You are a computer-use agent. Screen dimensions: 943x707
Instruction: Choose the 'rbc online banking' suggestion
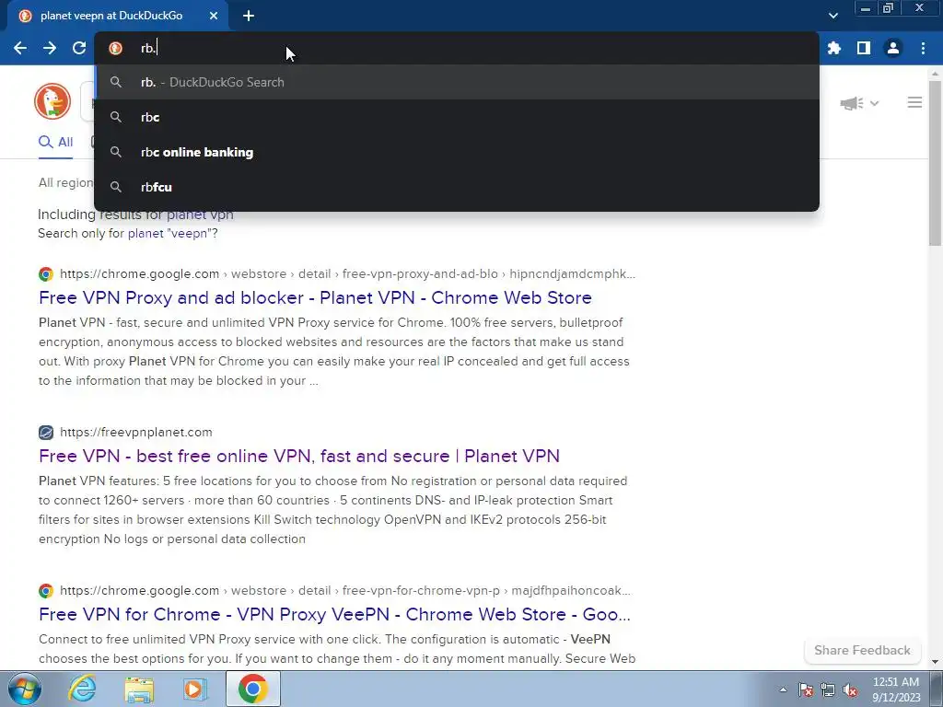click(x=457, y=152)
